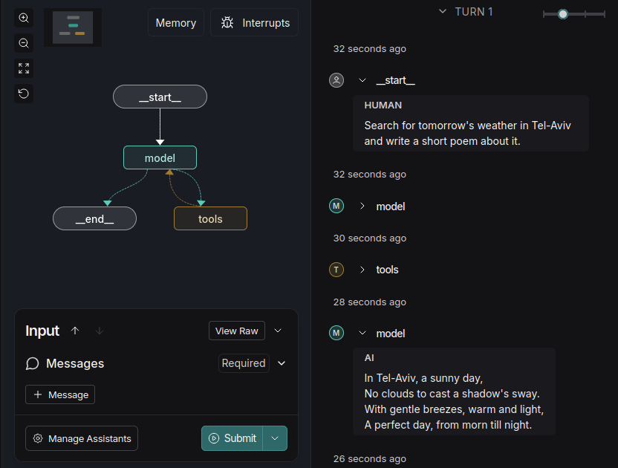Collapse the __start__ step

(x=362, y=80)
